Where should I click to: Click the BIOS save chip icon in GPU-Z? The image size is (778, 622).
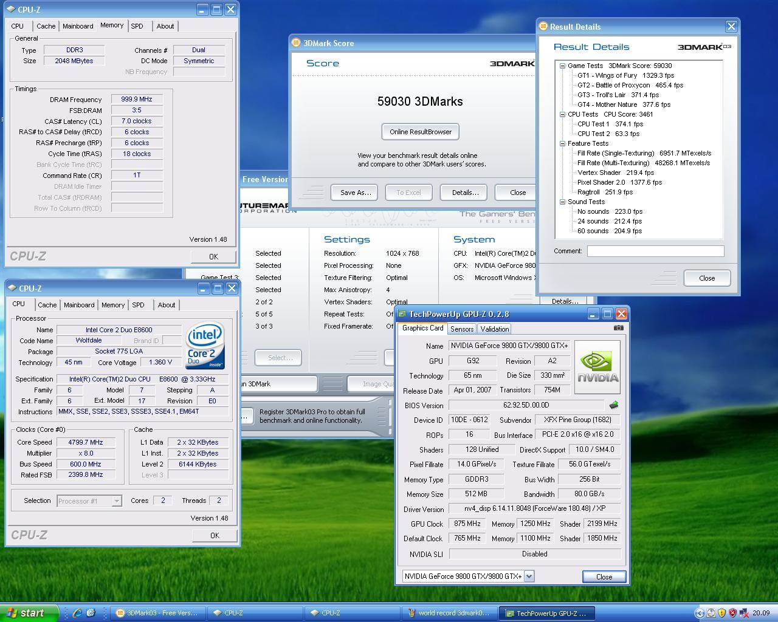[613, 405]
